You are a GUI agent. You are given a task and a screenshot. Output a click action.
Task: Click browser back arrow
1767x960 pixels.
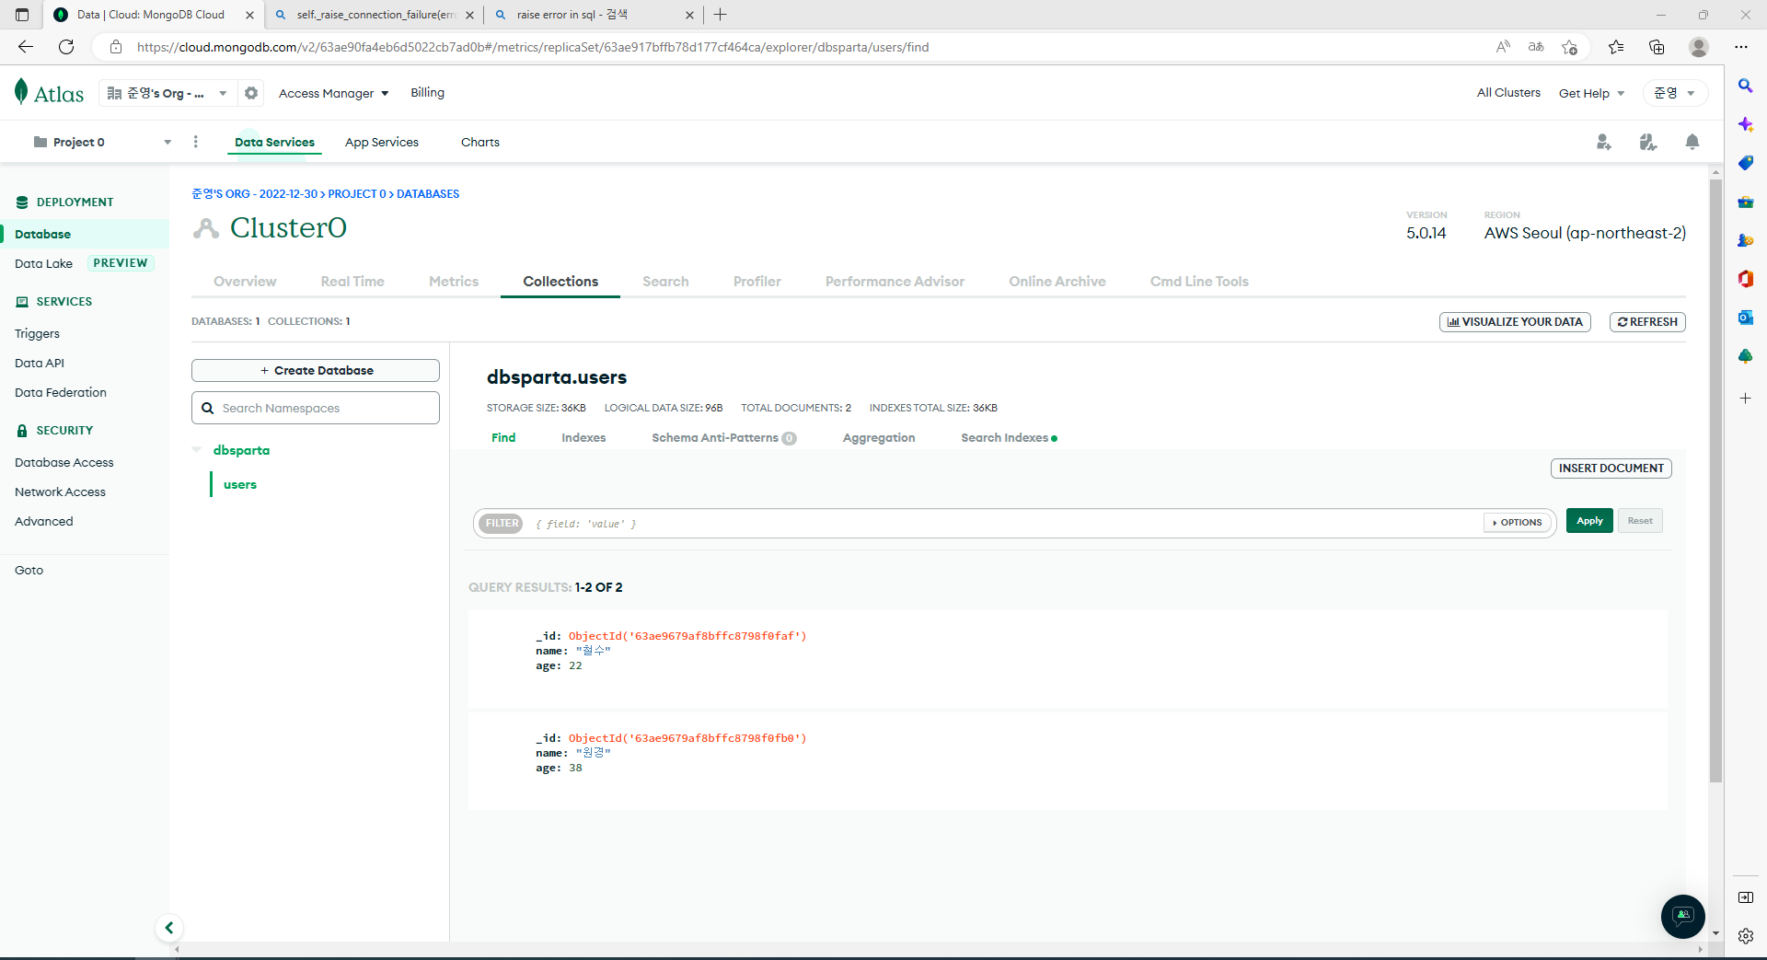coord(26,47)
